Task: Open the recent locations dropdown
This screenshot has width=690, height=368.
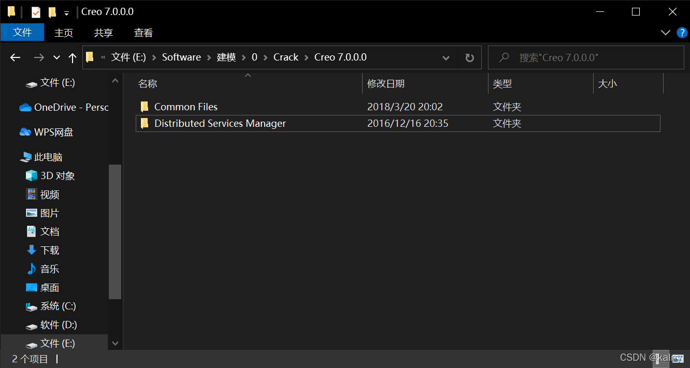Action: (x=56, y=58)
